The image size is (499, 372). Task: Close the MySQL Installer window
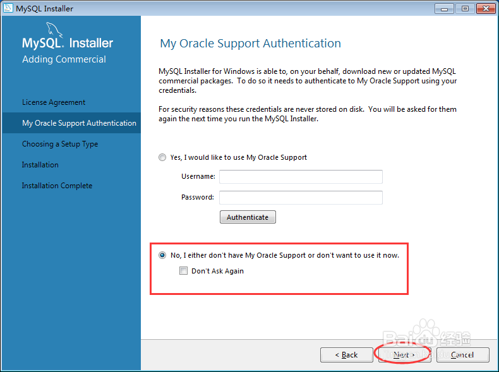point(486,9)
